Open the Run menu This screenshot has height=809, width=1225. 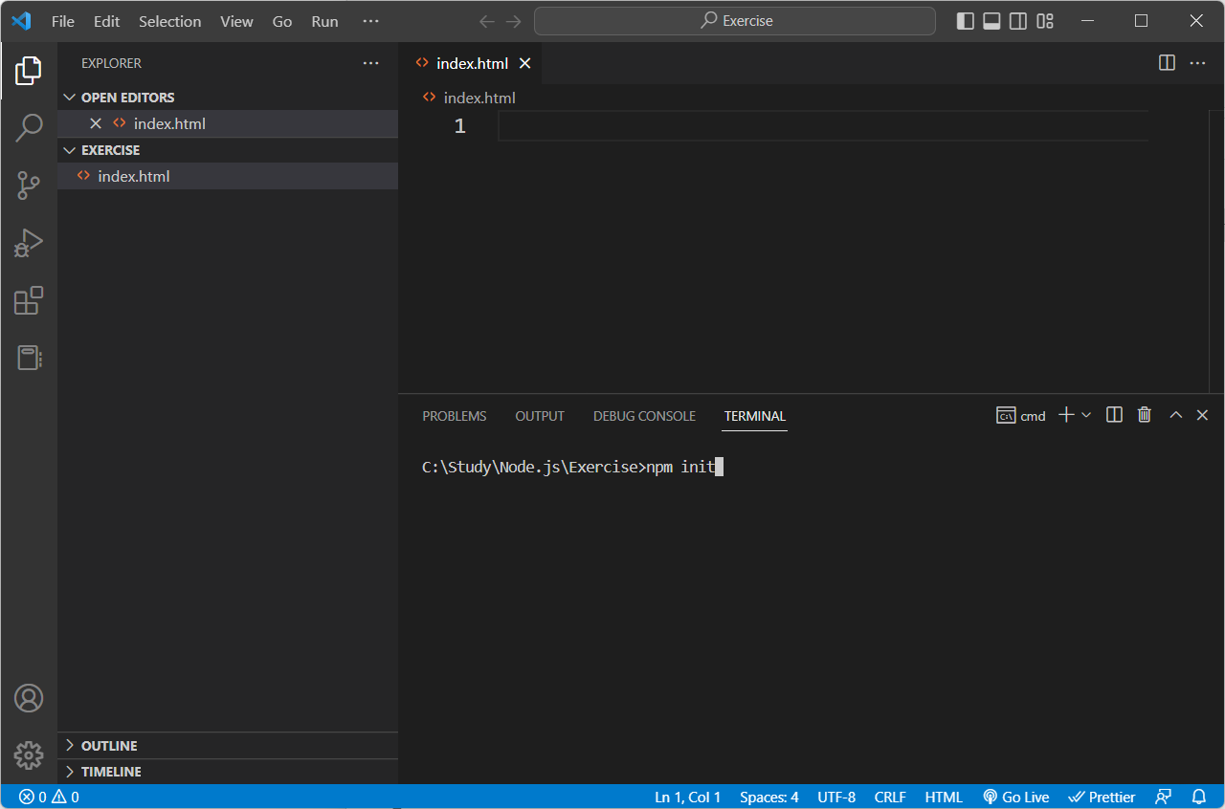click(x=324, y=21)
